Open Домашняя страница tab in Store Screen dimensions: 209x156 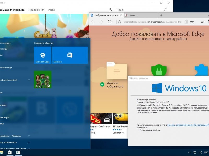[12, 10]
